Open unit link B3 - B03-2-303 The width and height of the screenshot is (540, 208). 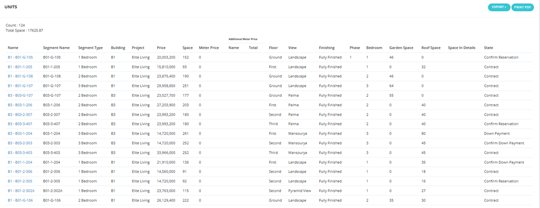tap(20, 143)
